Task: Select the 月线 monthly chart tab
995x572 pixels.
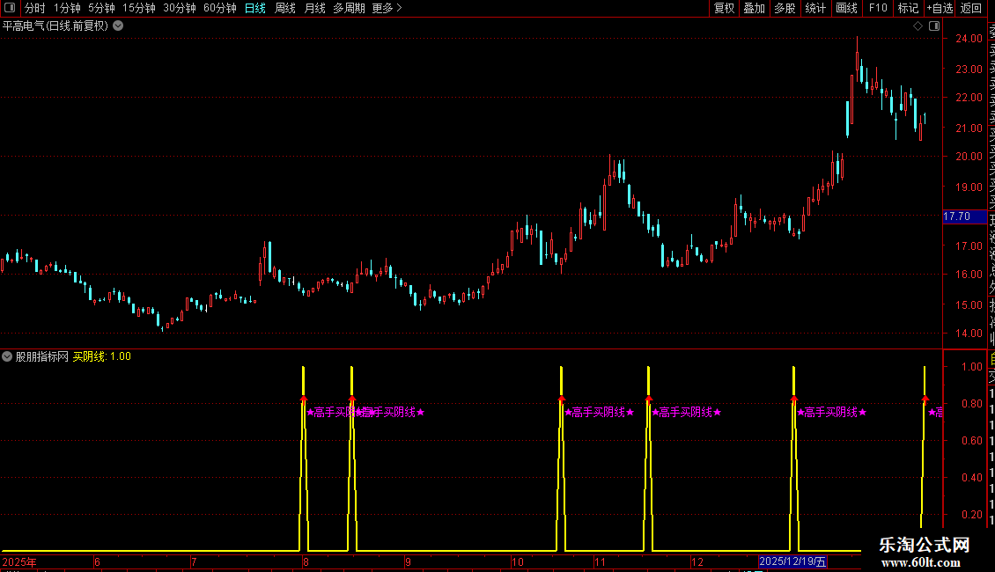Action: (314, 8)
